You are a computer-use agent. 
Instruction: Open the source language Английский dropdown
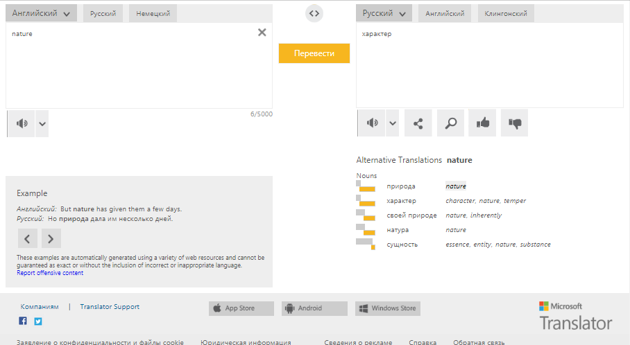(x=41, y=13)
